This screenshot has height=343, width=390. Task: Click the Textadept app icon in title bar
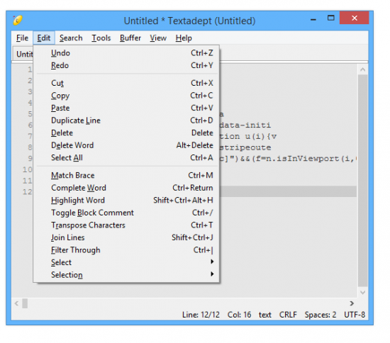click(18, 20)
